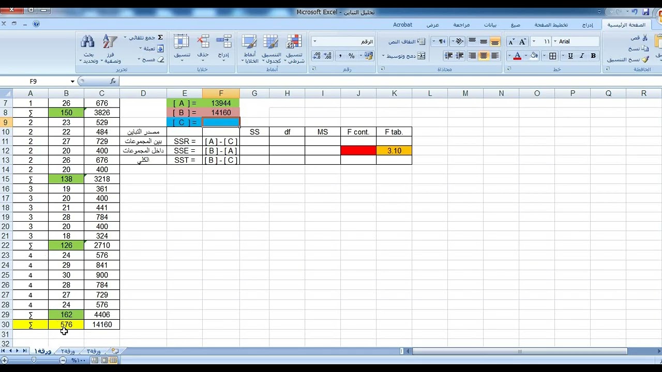Open View tab (عرض)
The width and height of the screenshot is (662, 372).
433,25
